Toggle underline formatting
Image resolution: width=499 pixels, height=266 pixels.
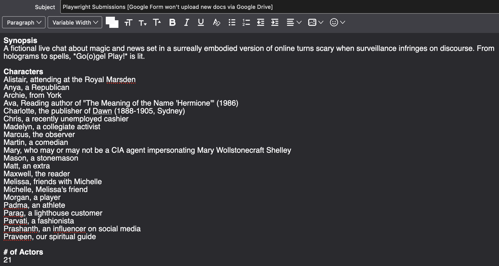coord(201,23)
